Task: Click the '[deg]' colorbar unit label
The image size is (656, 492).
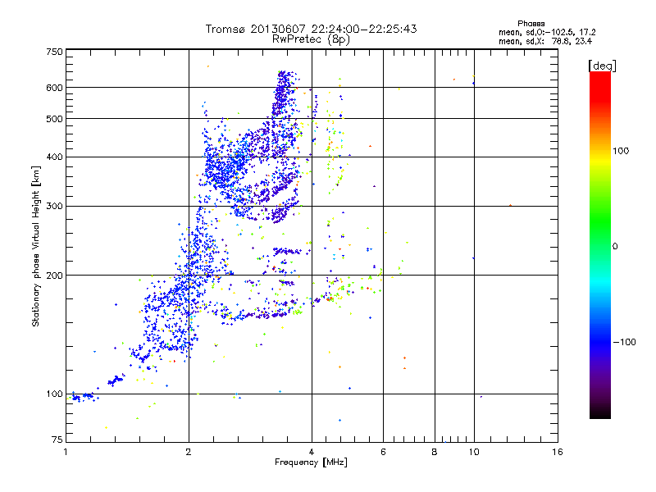Action: (602, 66)
